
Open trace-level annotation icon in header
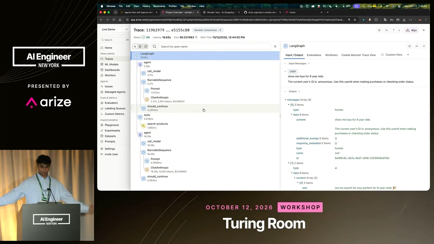coord(387,30)
